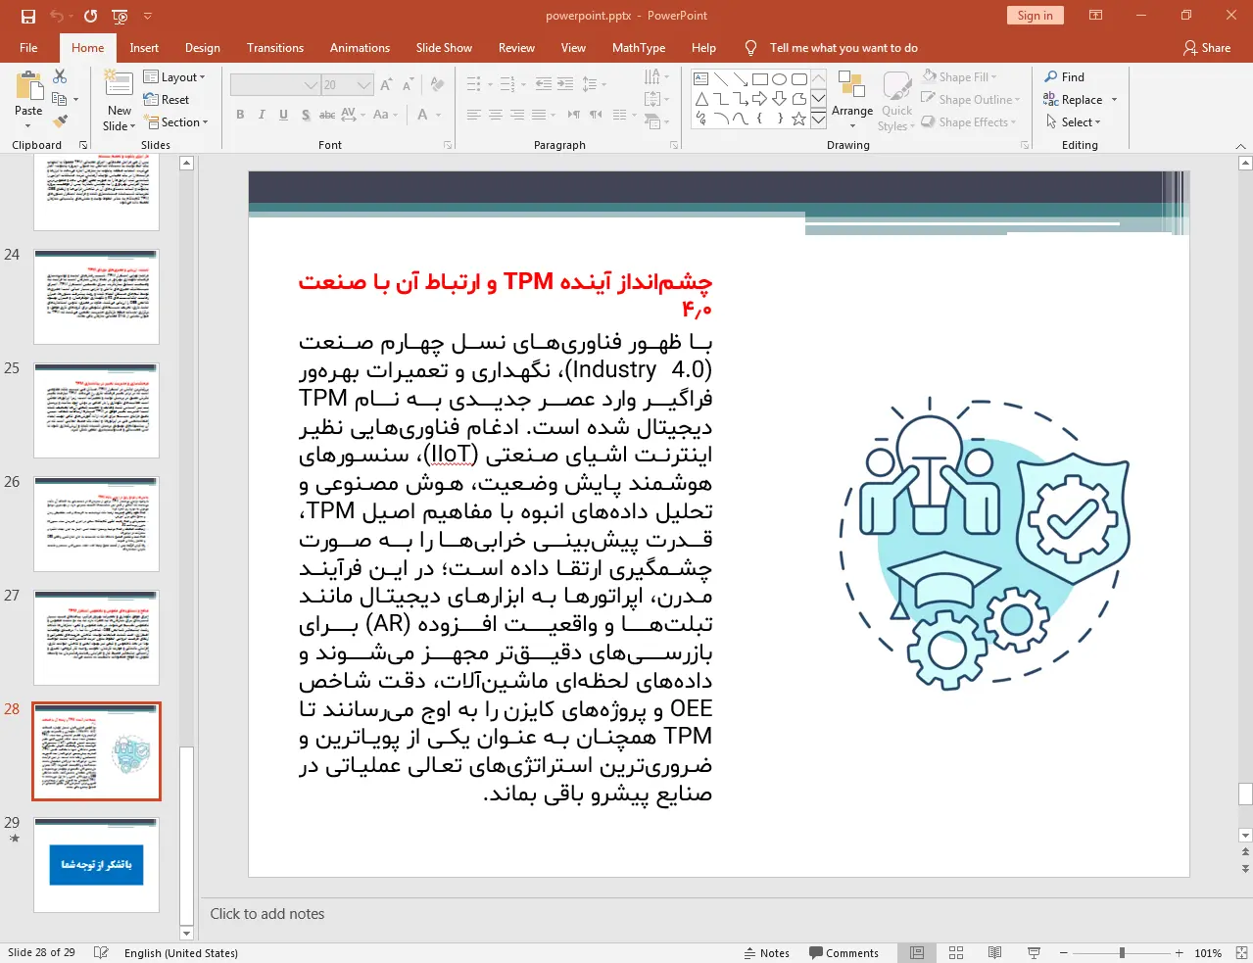The width and height of the screenshot is (1253, 963).
Task: Clear all formatting icon
Action: pyautogui.click(x=437, y=85)
